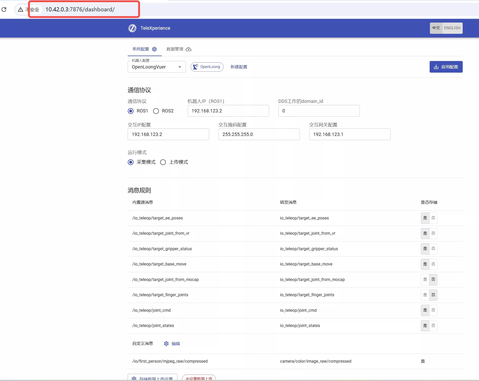
Task: Click /io_teleop/target_ee_poses source message
Action: [x=157, y=218]
